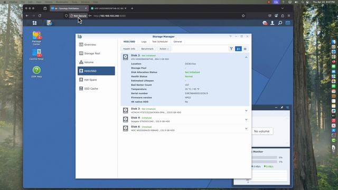Click the Disk 4 drive icon
338x190 pixels.
[x=126, y=120]
